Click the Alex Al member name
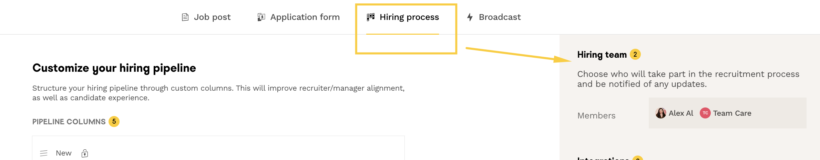This screenshot has width=820, height=160. pos(681,113)
